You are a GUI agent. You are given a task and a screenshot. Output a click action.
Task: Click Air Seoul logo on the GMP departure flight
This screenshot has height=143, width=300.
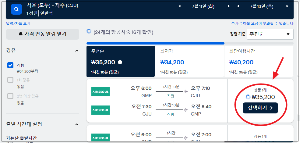[x=101, y=92]
